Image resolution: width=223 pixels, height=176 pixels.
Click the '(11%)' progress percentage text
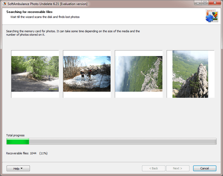click(43, 153)
